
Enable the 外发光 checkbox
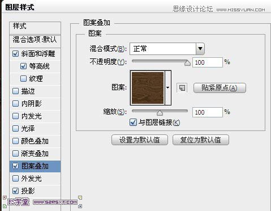pos(15,178)
